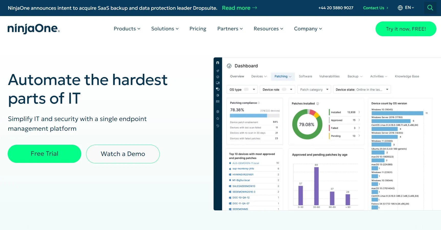
Task: Click the arrow chevron beside Approved 15
Action: 359,120
